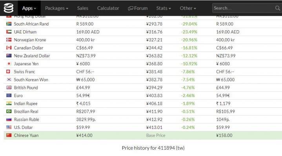Screen dimensions: 282x156
Task: Click the Russian Ruble row label
Action: pyautogui.click(x=26, y=119)
